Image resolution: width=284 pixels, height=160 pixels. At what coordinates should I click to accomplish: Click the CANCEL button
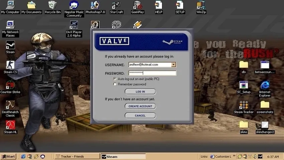(x=140, y=116)
